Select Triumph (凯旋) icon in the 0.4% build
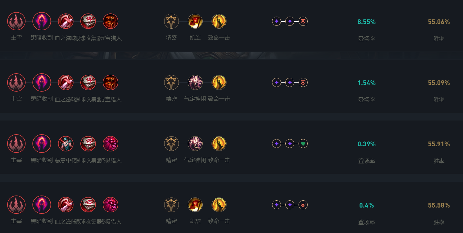463x233 pixels. pyautogui.click(x=195, y=205)
